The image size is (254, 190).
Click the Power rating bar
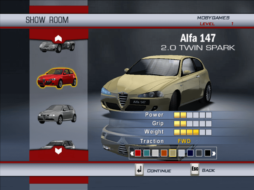pyautogui.click(x=193, y=115)
